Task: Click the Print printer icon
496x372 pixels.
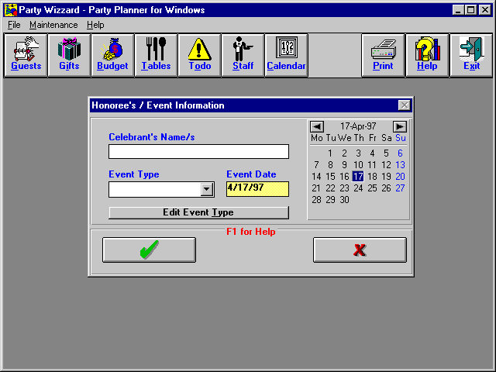Action: point(383,55)
